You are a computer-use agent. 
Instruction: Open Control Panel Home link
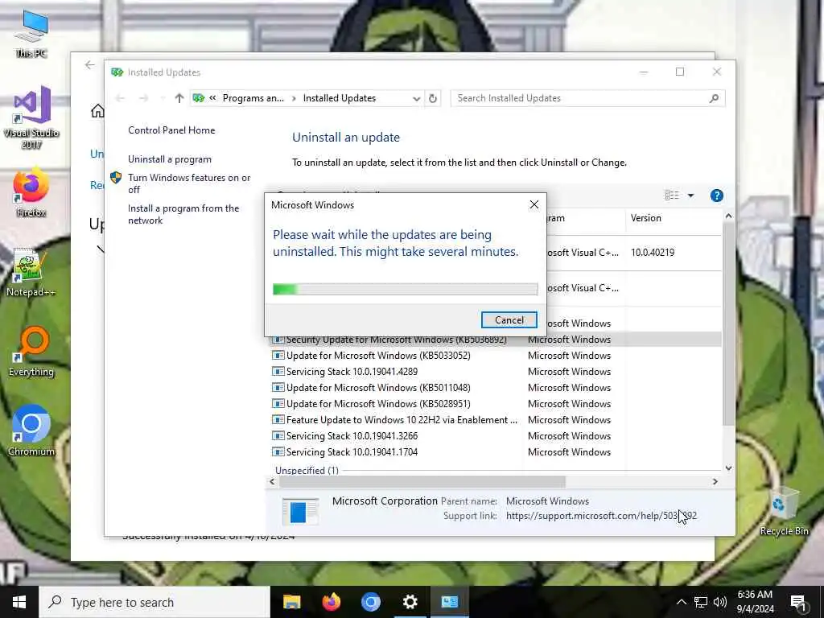click(x=171, y=130)
